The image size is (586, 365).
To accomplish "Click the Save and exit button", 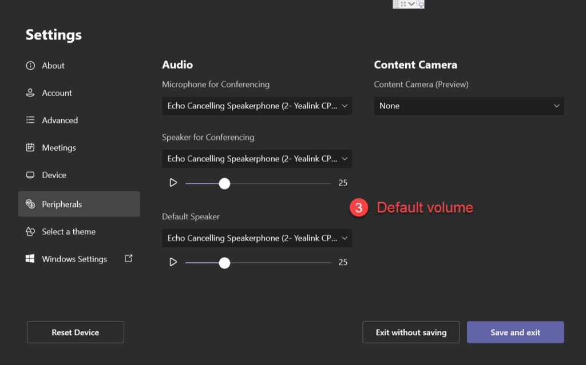I will click(x=515, y=332).
